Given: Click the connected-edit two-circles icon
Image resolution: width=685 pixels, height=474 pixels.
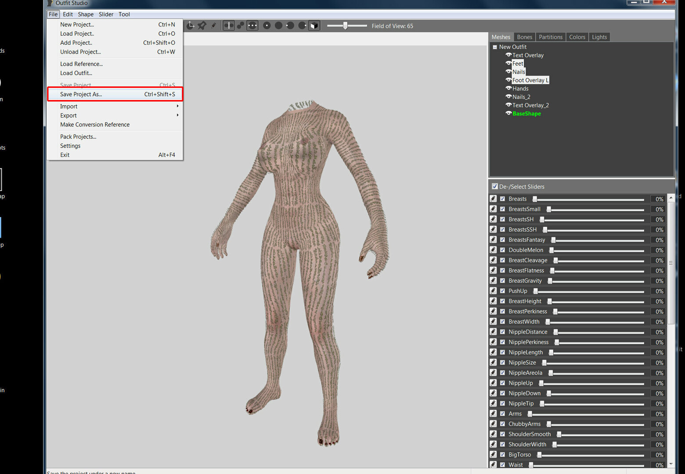Looking at the screenshot, I should tap(241, 25).
